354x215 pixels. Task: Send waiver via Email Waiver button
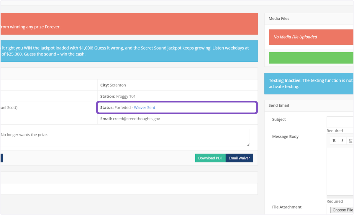coord(239,158)
